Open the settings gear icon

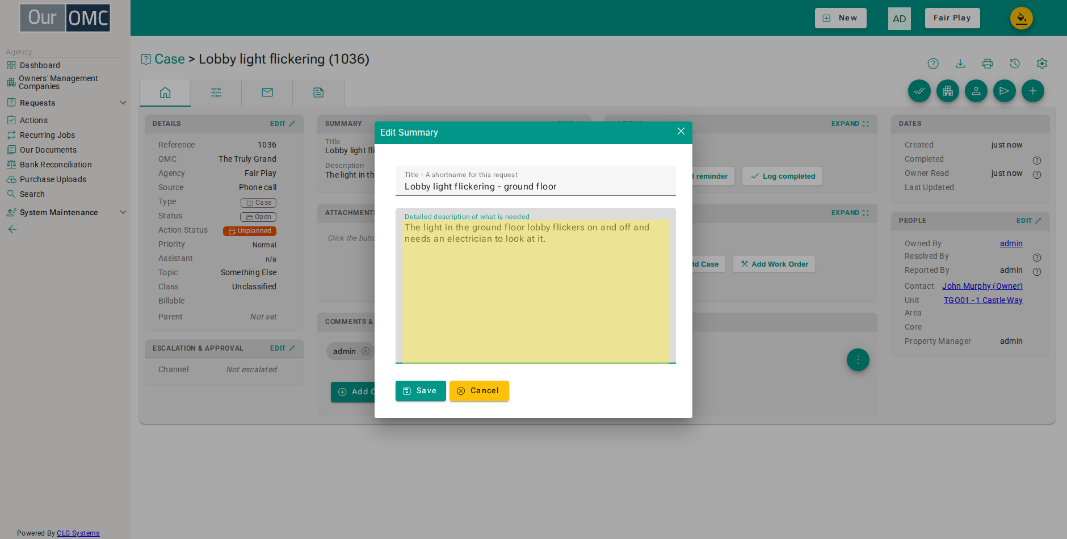point(1042,64)
